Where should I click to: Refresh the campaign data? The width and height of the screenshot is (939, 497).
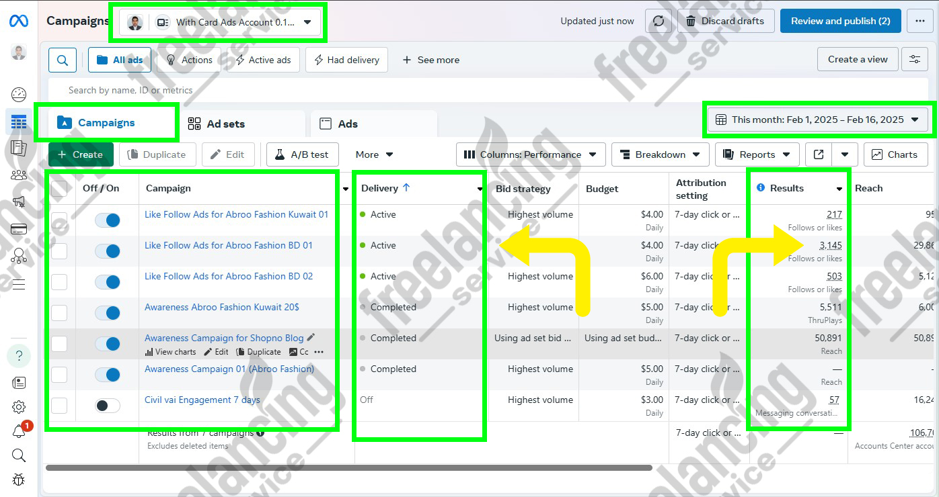point(659,21)
